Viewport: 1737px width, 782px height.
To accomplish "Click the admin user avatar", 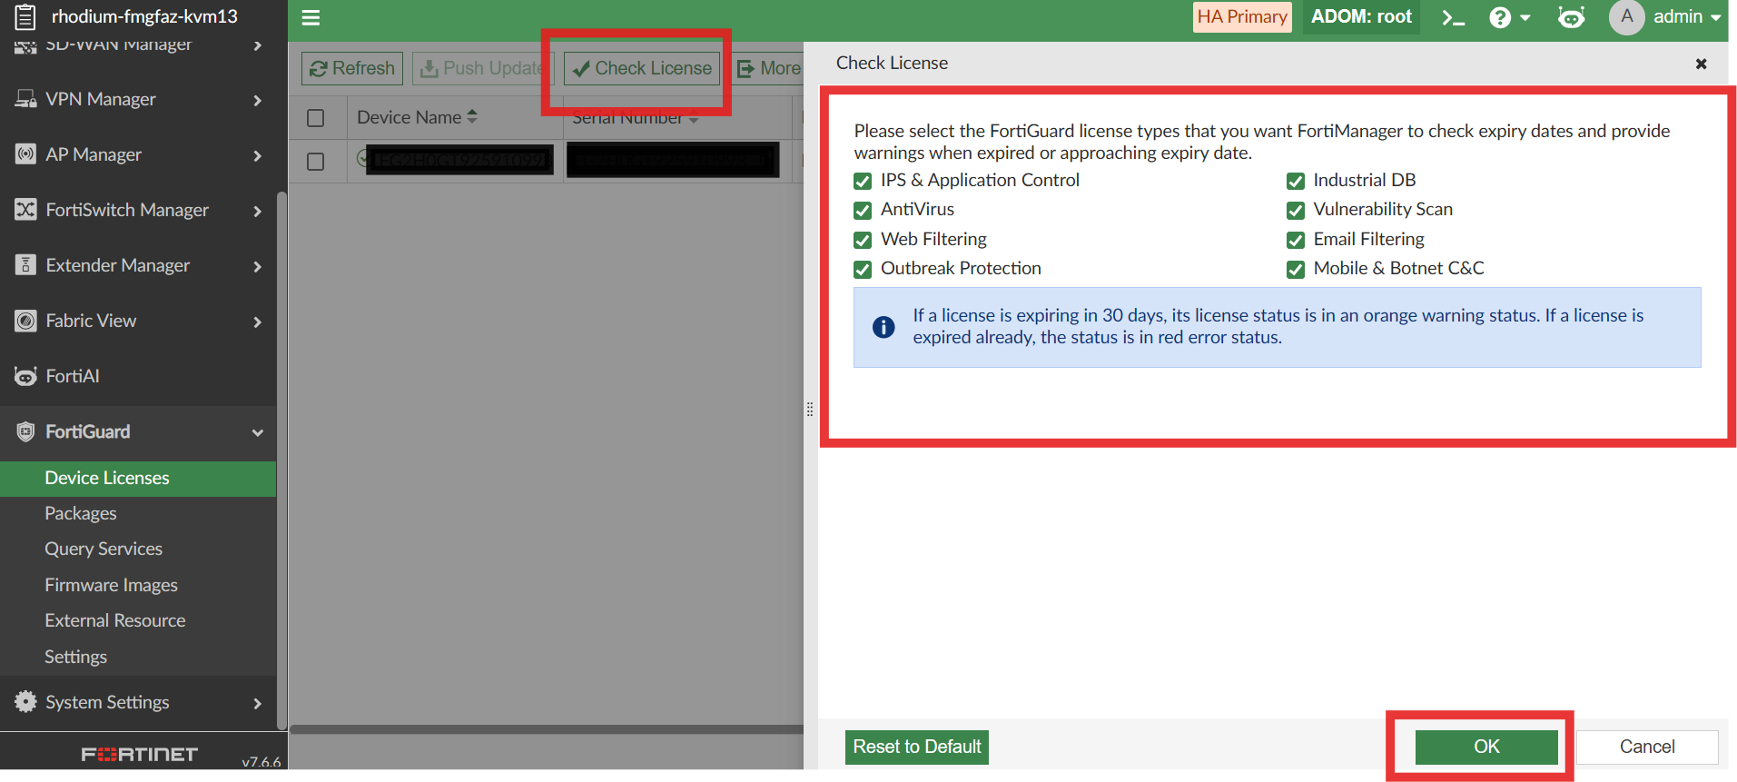I will click(x=1626, y=17).
